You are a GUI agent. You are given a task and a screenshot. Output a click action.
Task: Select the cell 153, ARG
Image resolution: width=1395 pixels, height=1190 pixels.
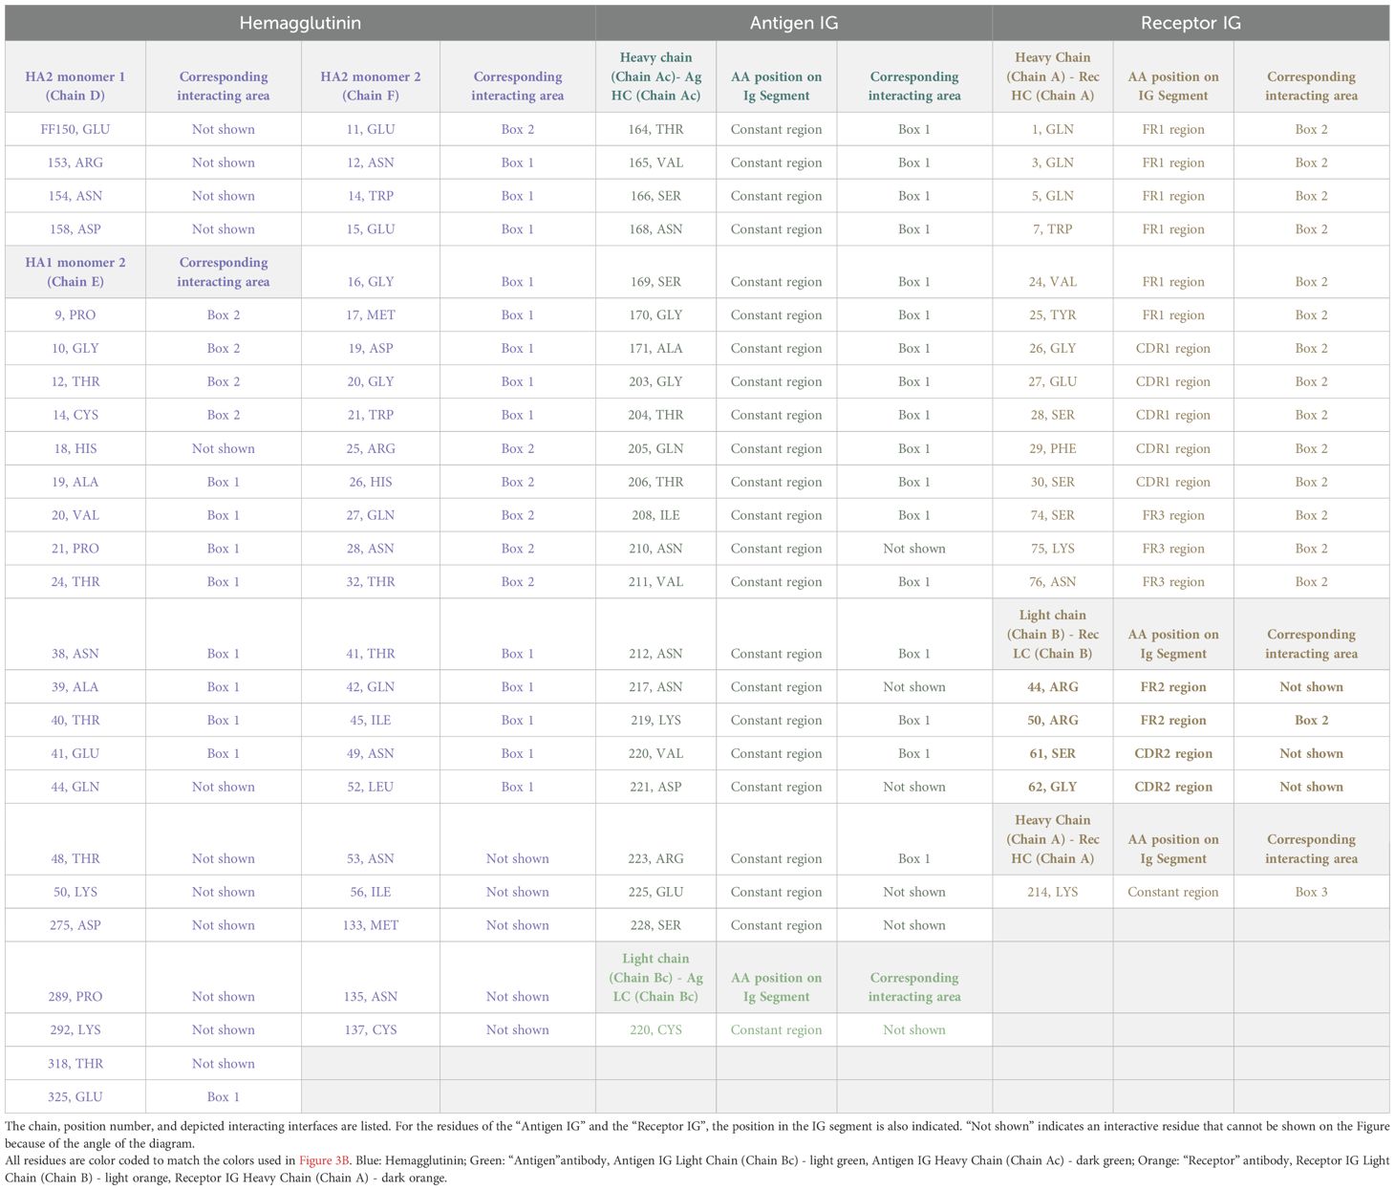[75, 162]
